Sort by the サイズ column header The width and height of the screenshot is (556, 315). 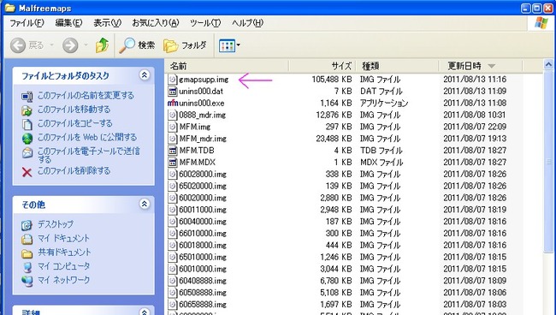(x=322, y=66)
